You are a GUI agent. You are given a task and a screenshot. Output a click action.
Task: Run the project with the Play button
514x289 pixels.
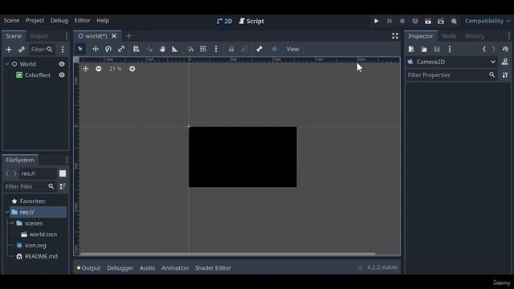(377, 21)
